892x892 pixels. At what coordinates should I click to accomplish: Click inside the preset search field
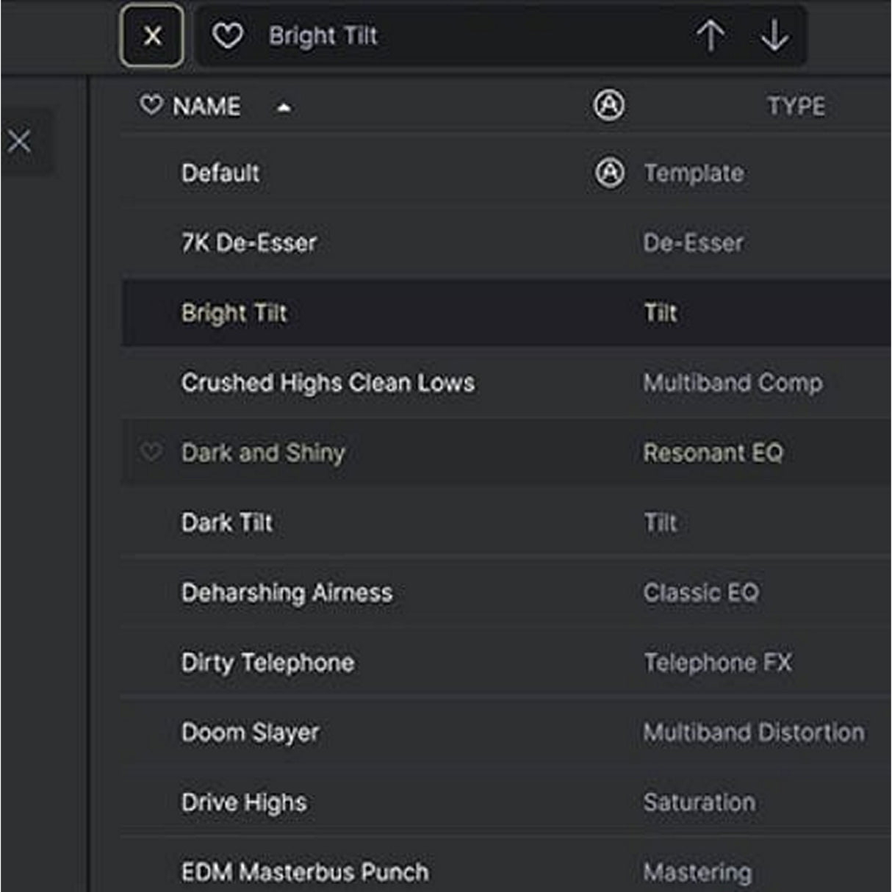tap(441, 35)
